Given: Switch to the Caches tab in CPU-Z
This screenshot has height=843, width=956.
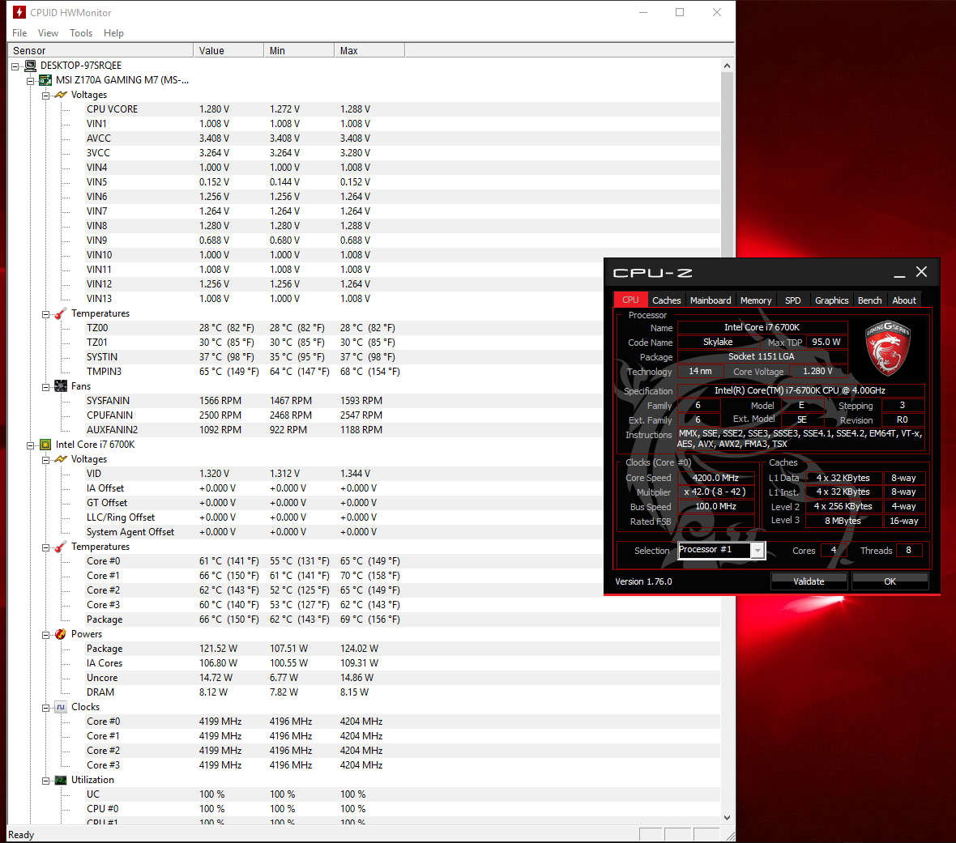Looking at the screenshot, I should [x=667, y=300].
